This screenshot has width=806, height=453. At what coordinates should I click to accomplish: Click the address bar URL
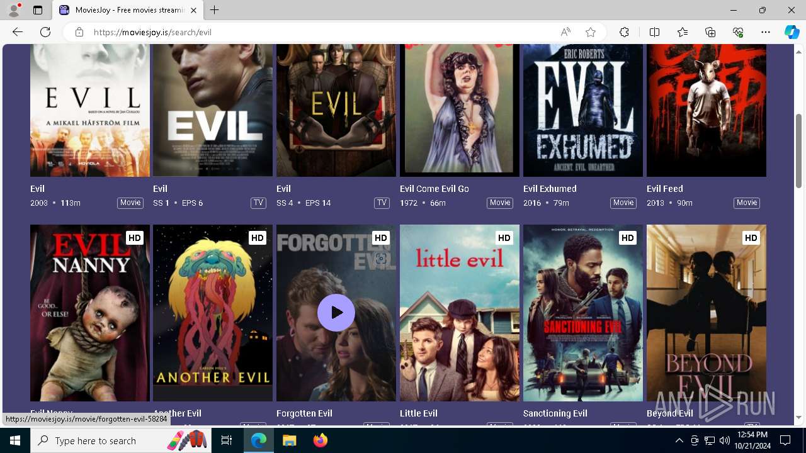tap(152, 32)
